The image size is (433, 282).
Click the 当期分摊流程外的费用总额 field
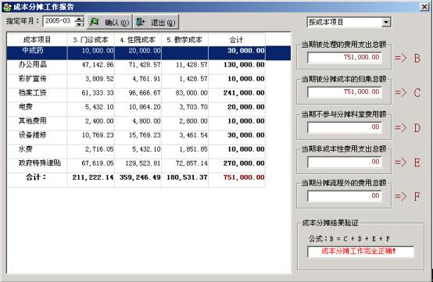[345, 196]
